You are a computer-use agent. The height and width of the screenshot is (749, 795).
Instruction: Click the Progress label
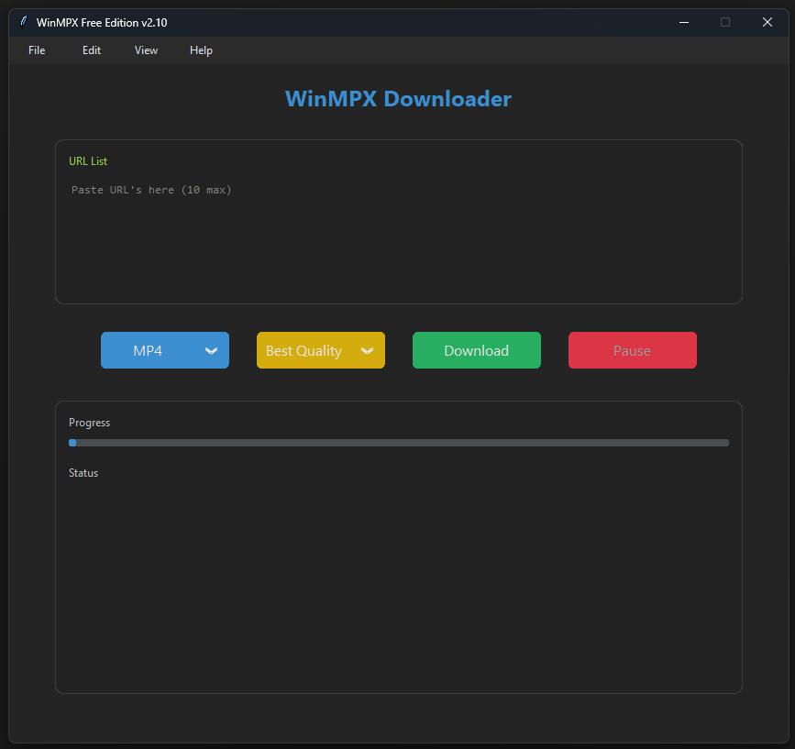click(x=89, y=423)
